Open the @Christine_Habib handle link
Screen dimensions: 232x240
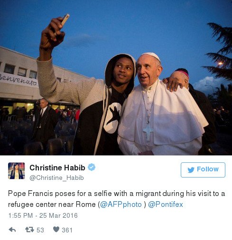pyautogui.click(x=56, y=178)
